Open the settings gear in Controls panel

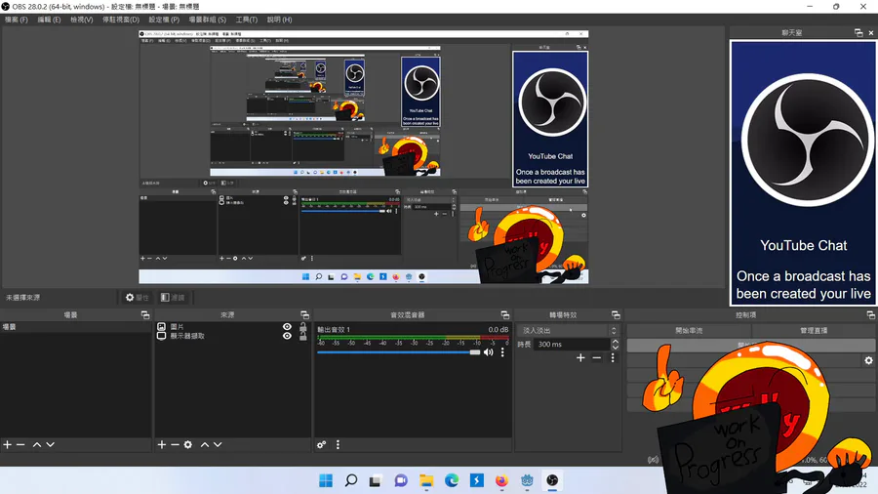(868, 360)
